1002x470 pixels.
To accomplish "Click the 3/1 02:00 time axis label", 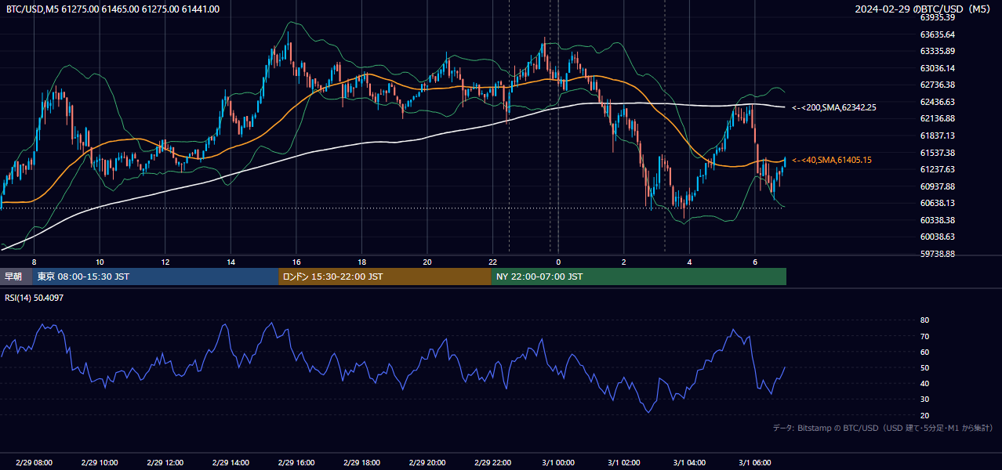I will pyautogui.click(x=624, y=463).
